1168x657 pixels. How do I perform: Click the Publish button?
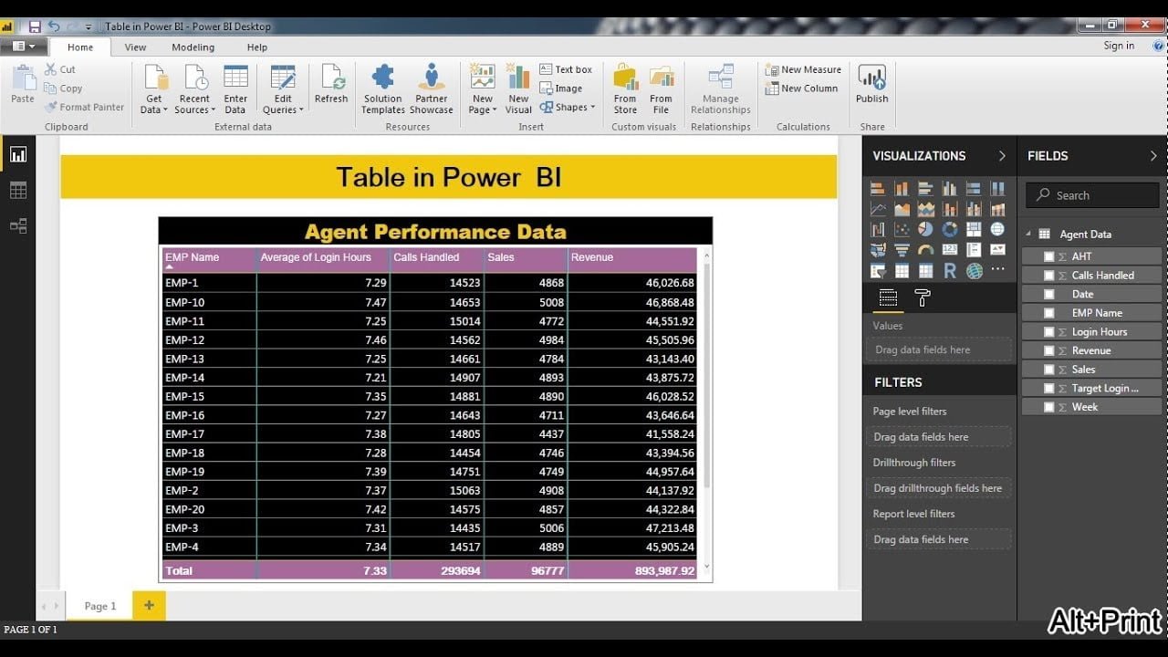coord(871,84)
